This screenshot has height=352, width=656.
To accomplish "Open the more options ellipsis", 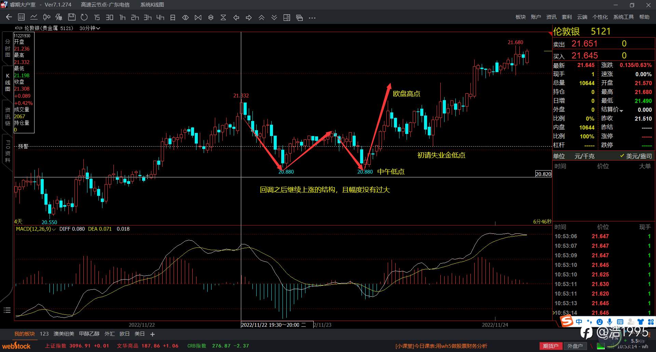I will point(312,18).
